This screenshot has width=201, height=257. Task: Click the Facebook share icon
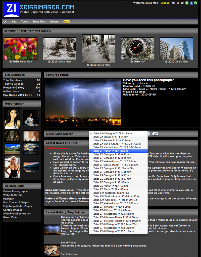click(x=191, y=3)
